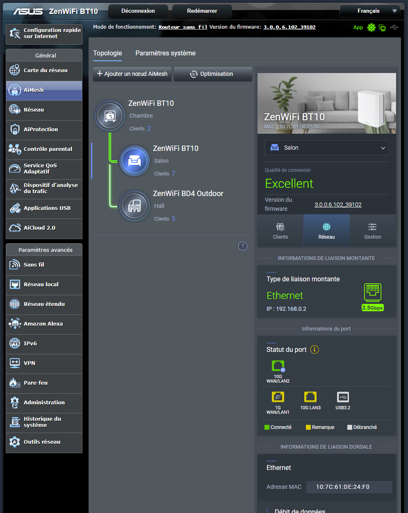Switch to the Paramètres système tab
Image resolution: width=408 pixels, height=513 pixels.
coord(165,53)
